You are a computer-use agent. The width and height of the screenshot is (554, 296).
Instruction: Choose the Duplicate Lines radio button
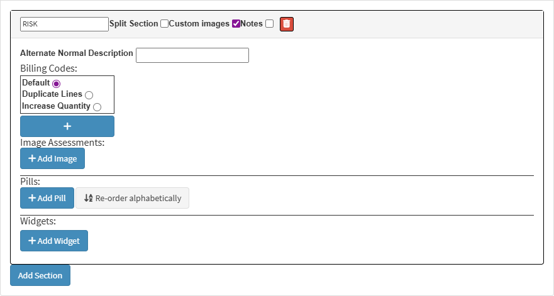(89, 95)
